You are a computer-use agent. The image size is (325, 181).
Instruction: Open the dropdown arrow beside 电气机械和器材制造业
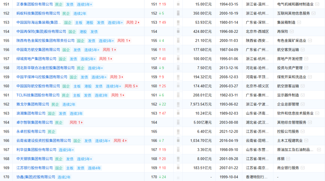coord(317,4)
